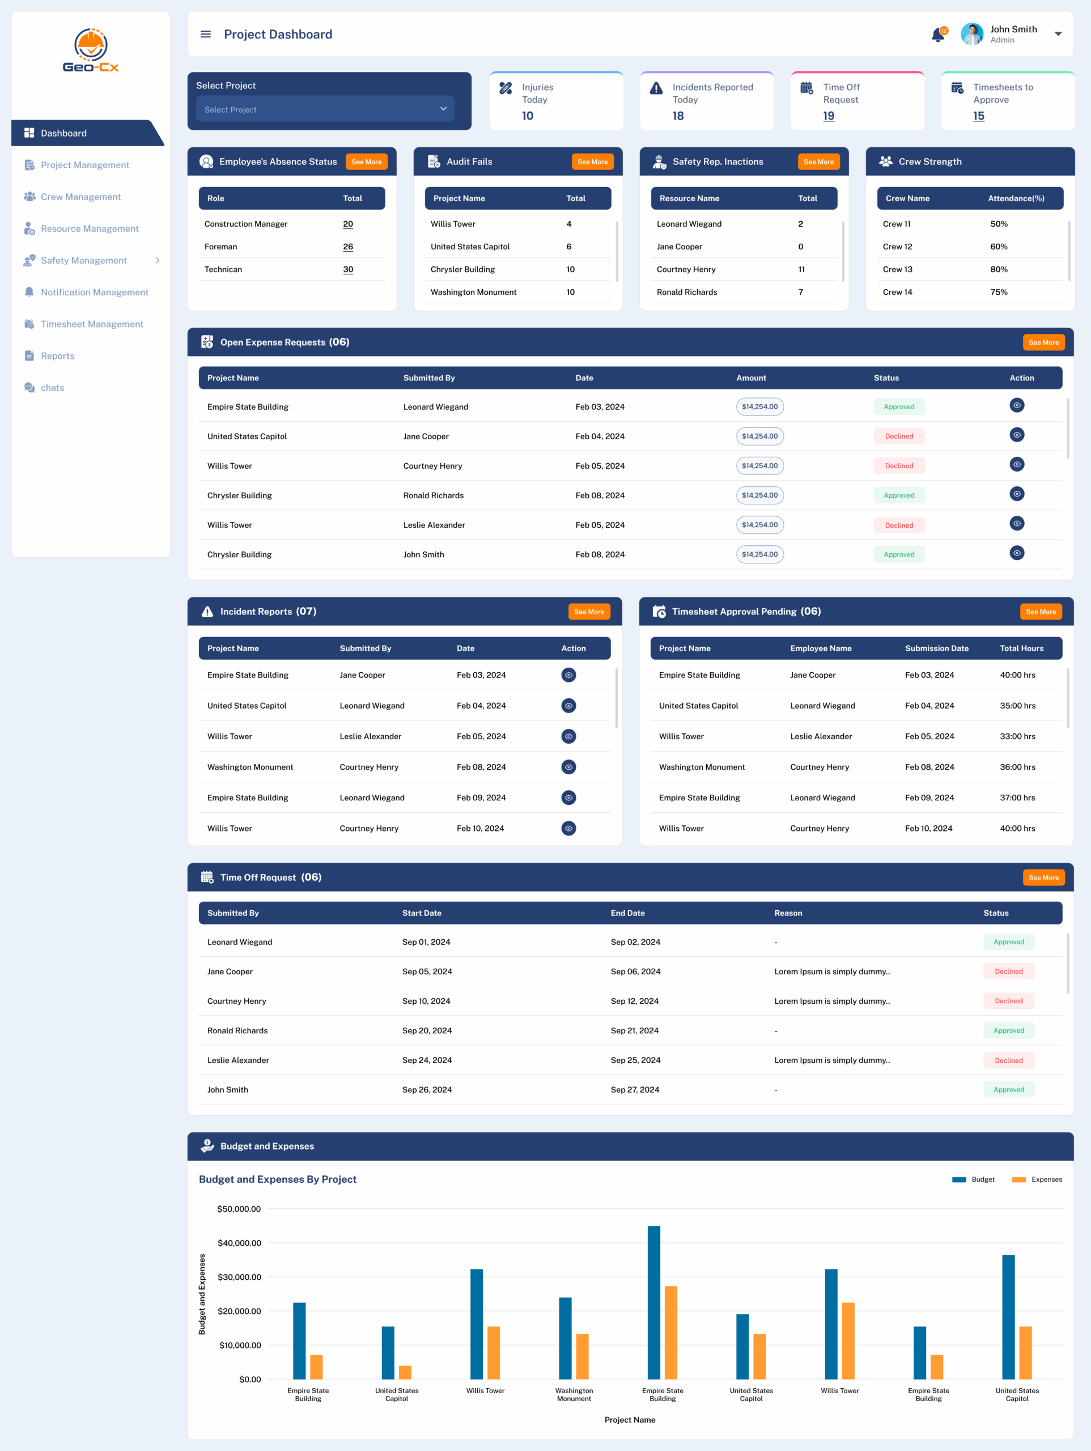Image resolution: width=1091 pixels, height=1451 pixels.
Task: Click John Smith's profile avatar
Action: [971, 34]
